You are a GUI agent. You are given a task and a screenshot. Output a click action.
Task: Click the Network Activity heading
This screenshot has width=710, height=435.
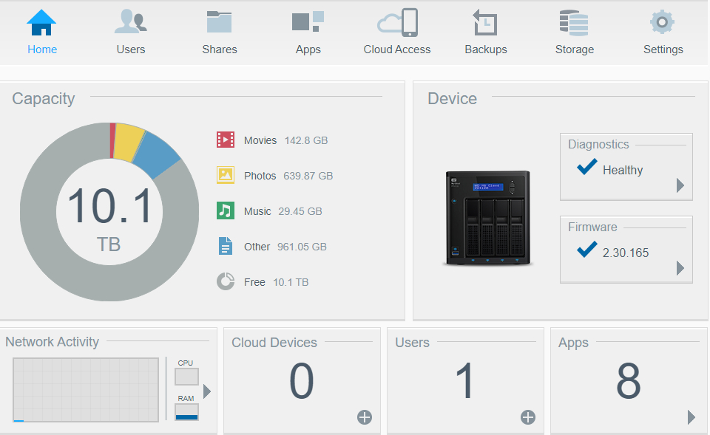tap(52, 342)
